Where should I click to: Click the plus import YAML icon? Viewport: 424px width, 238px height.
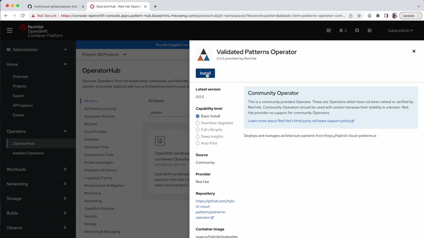(357, 30)
